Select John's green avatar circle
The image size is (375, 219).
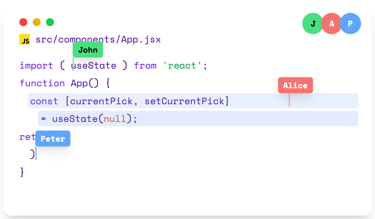tap(312, 23)
